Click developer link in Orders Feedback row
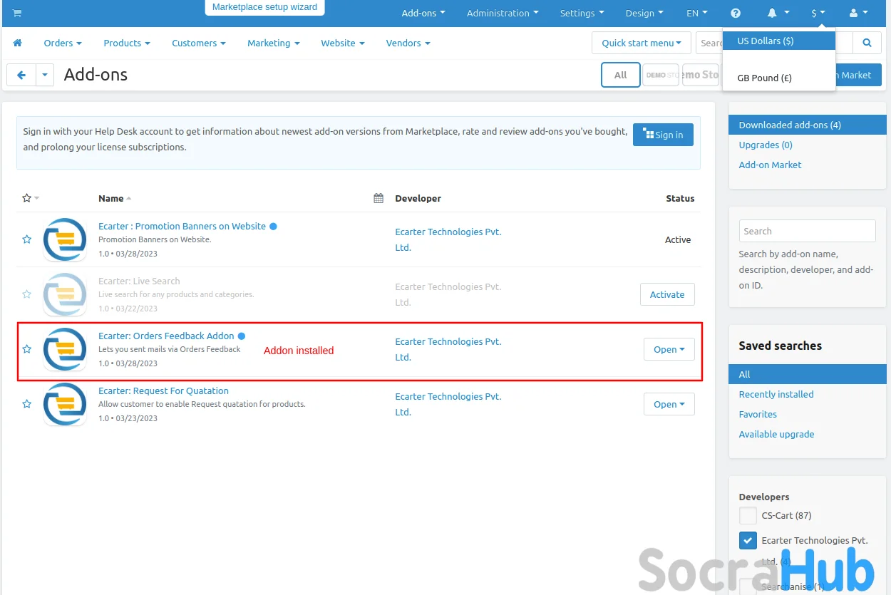 [x=448, y=349]
